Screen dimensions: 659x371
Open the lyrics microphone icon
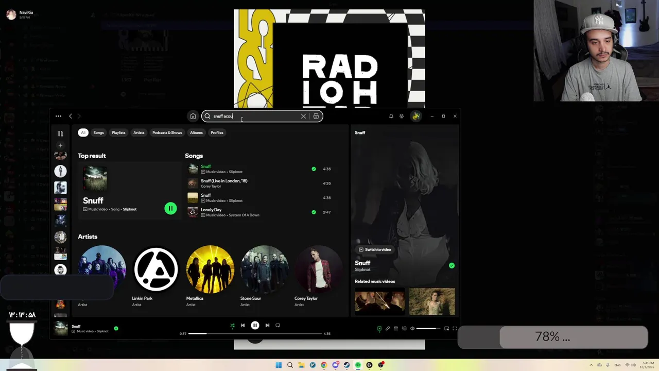(388, 328)
